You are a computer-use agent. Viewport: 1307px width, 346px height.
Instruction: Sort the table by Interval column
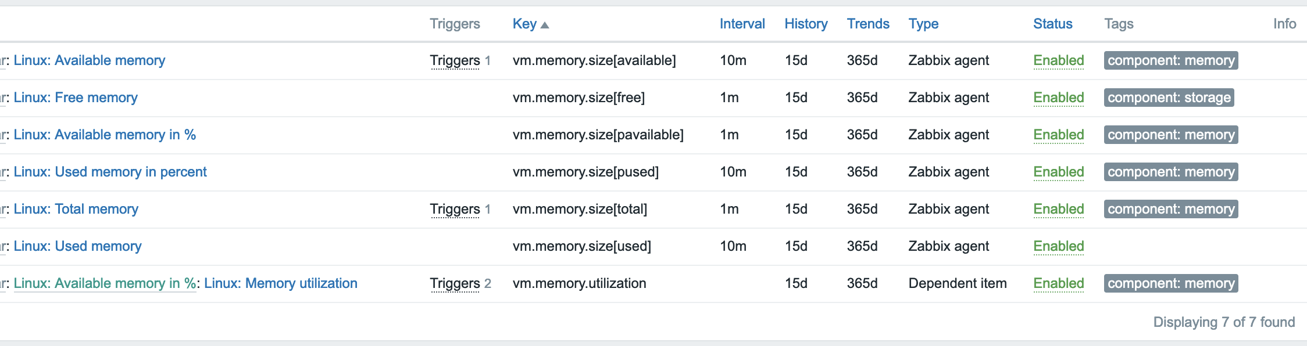[x=742, y=24]
